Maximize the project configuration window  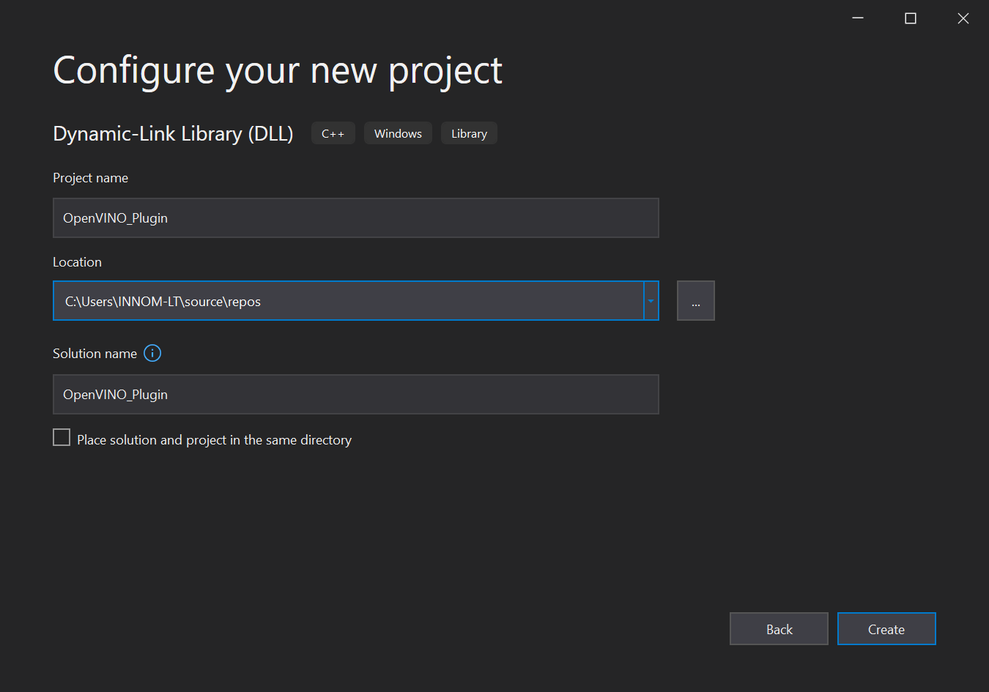911,18
